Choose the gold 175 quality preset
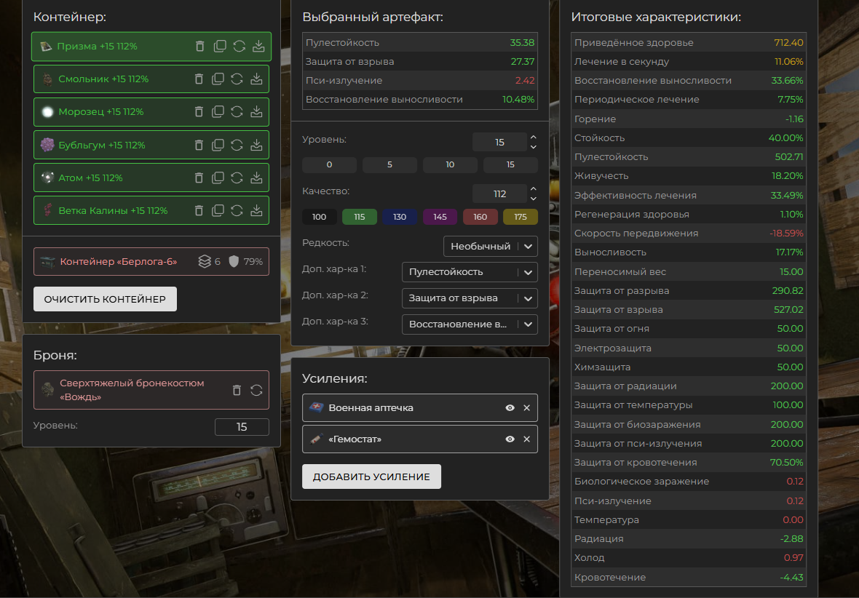 pos(520,217)
